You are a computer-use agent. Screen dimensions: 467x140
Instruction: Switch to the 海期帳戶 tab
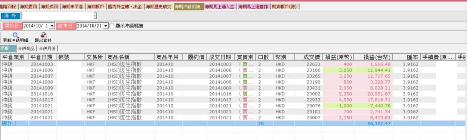[96, 7]
